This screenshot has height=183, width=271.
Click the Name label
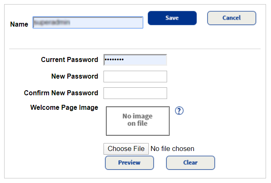(19, 25)
